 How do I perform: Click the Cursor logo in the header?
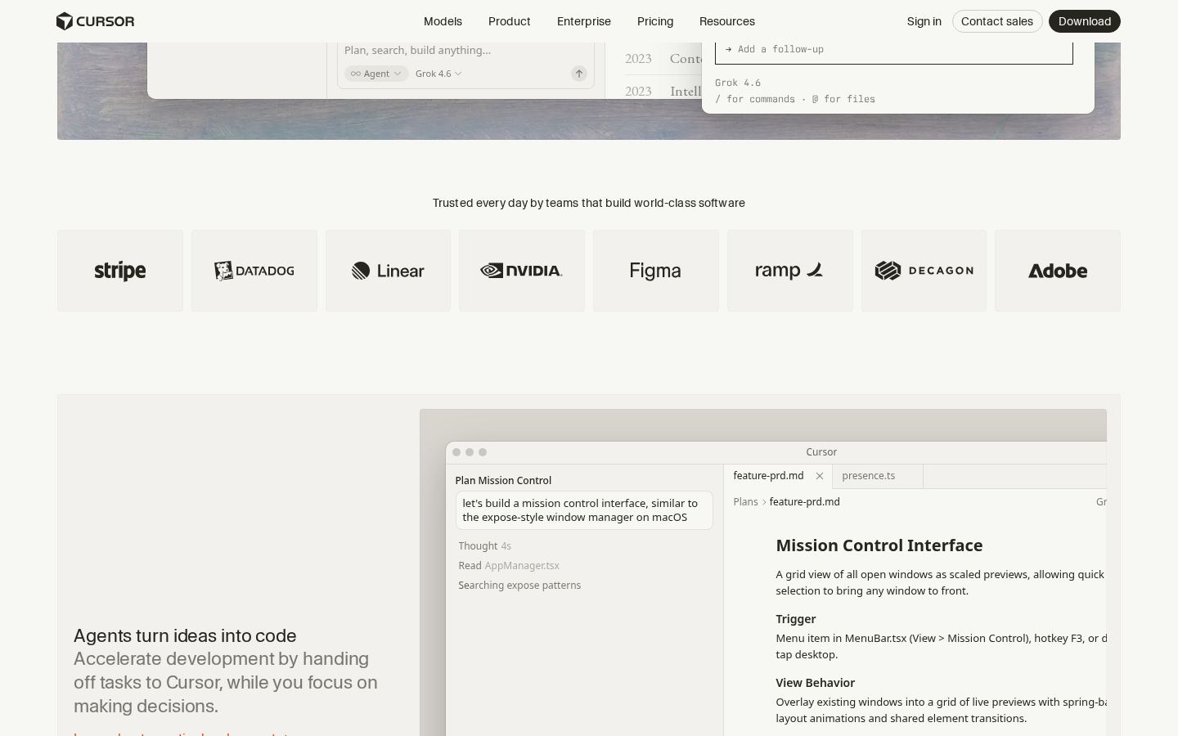(x=95, y=21)
